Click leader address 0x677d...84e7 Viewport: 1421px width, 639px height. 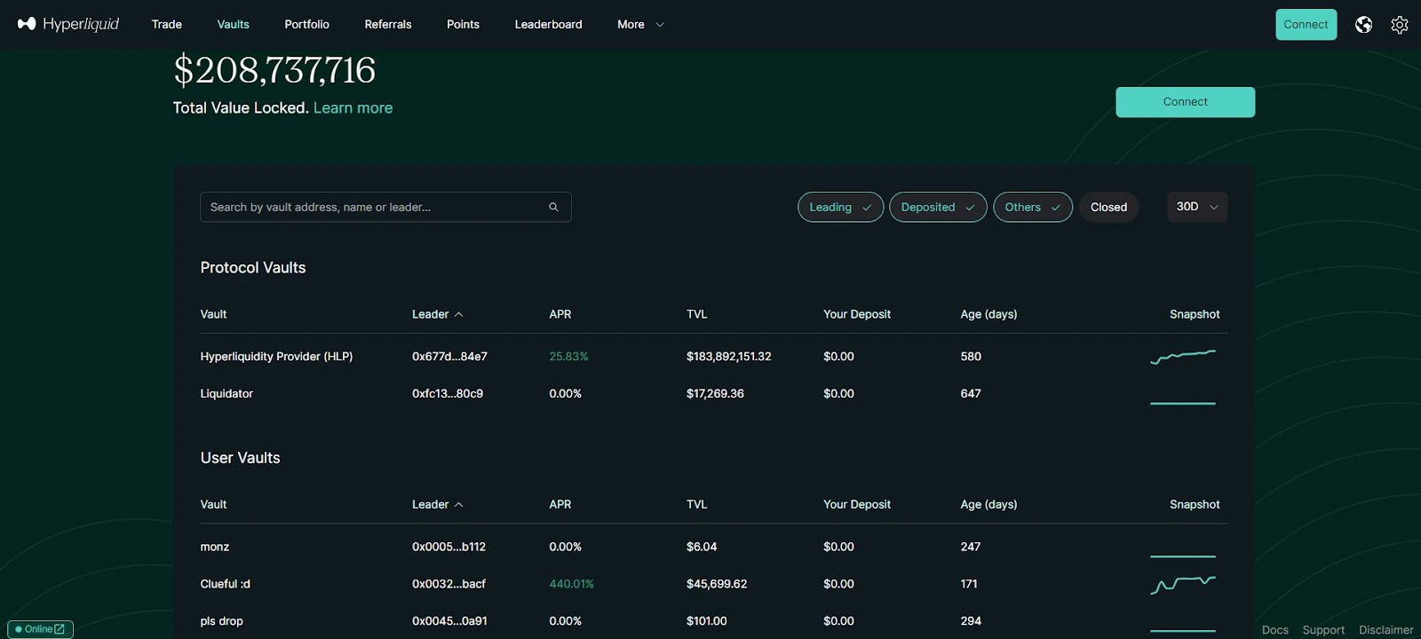(x=449, y=357)
